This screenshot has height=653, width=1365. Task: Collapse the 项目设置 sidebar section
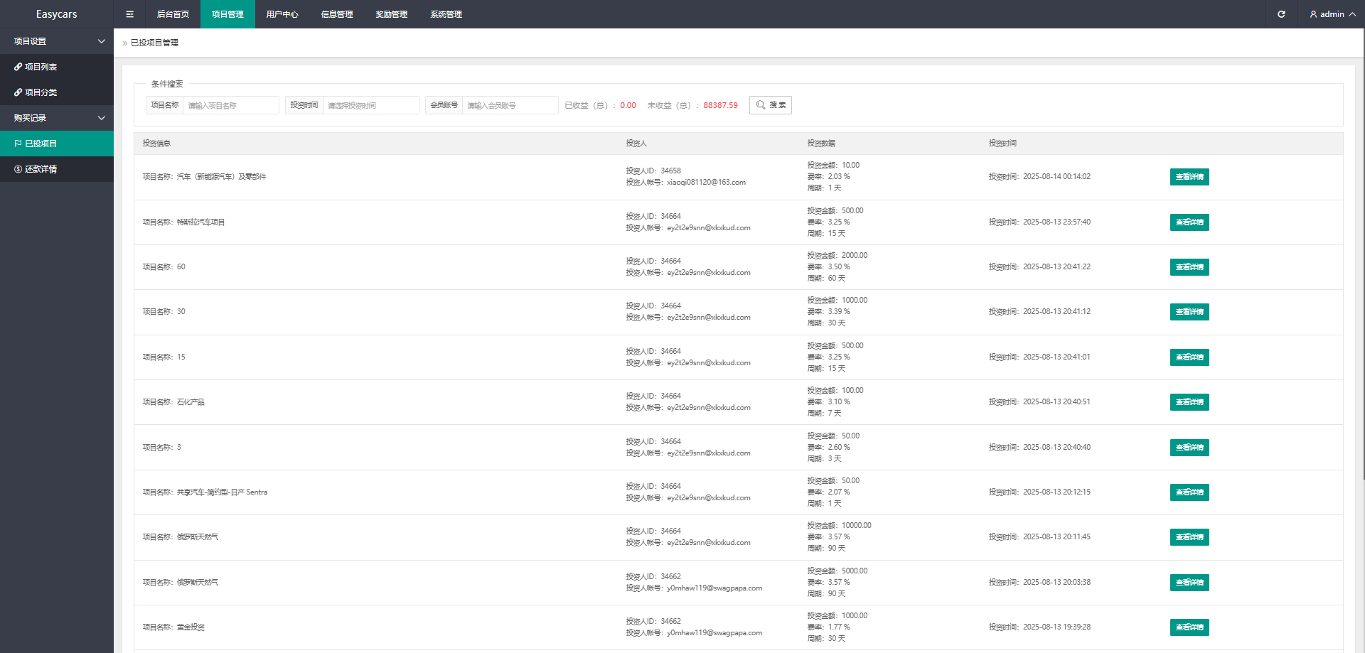pos(101,41)
